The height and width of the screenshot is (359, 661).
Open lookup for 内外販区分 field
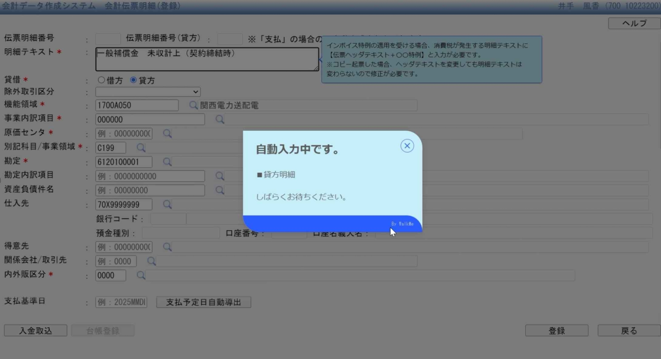point(141,275)
